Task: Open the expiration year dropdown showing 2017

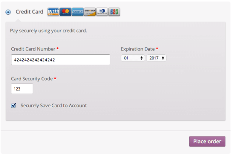Action: [x=156, y=58]
